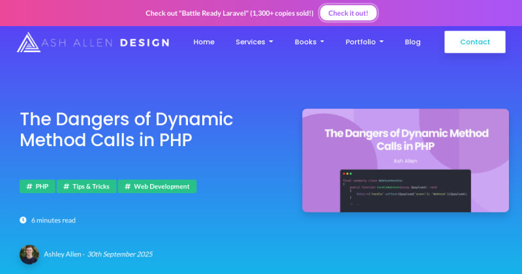Expand the Portfolio dropdown menu
The width and height of the screenshot is (522, 274).
click(x=364, y=42)
